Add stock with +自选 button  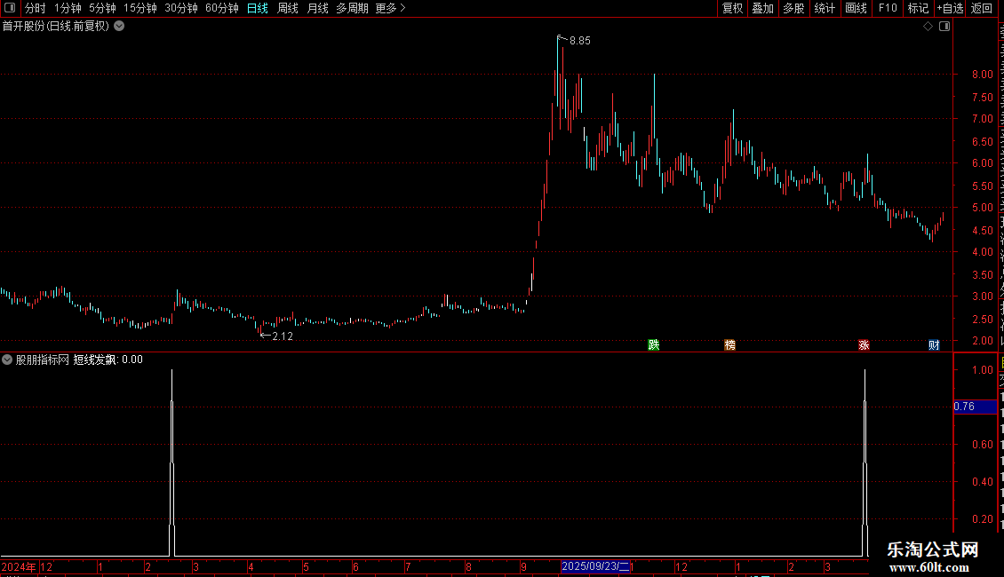950,8
